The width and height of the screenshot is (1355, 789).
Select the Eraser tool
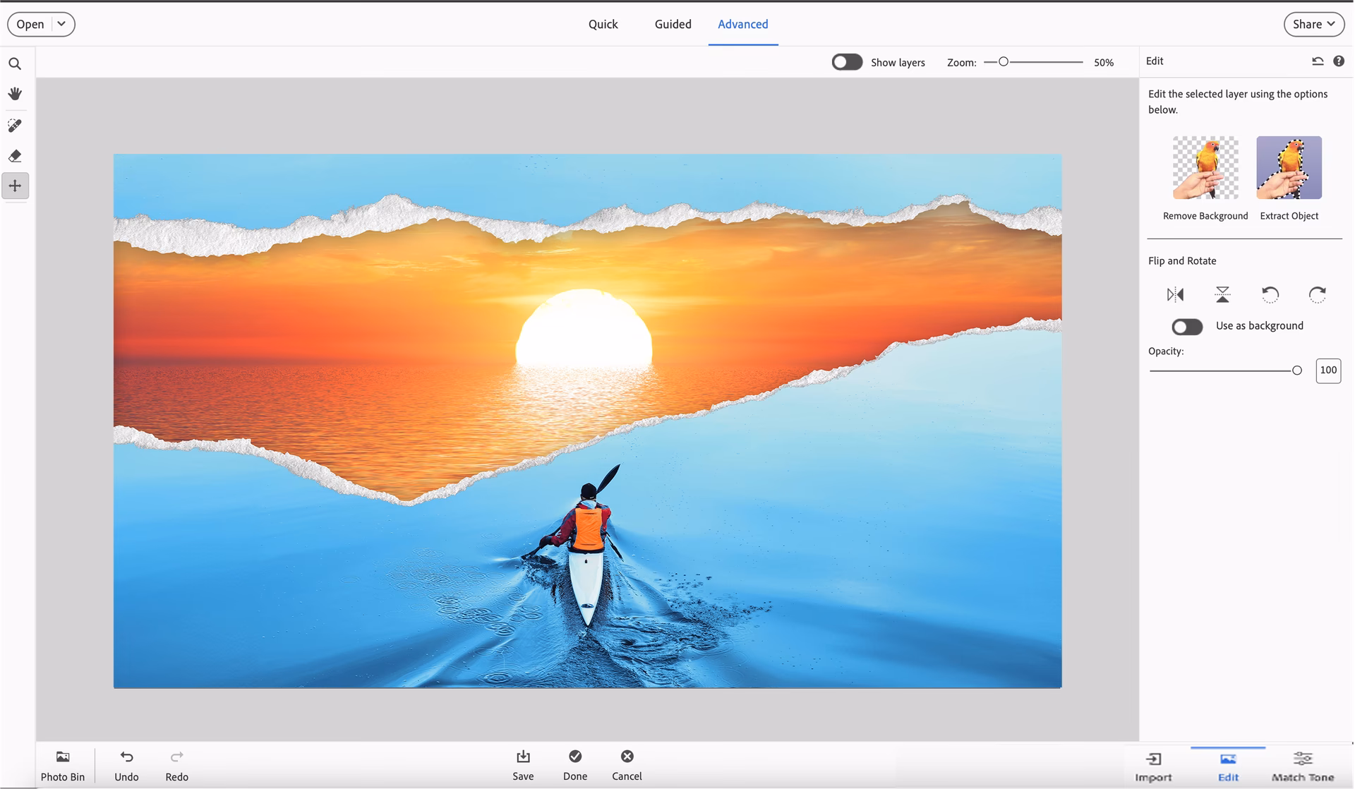pyautogui.click(x=15, y=155)
